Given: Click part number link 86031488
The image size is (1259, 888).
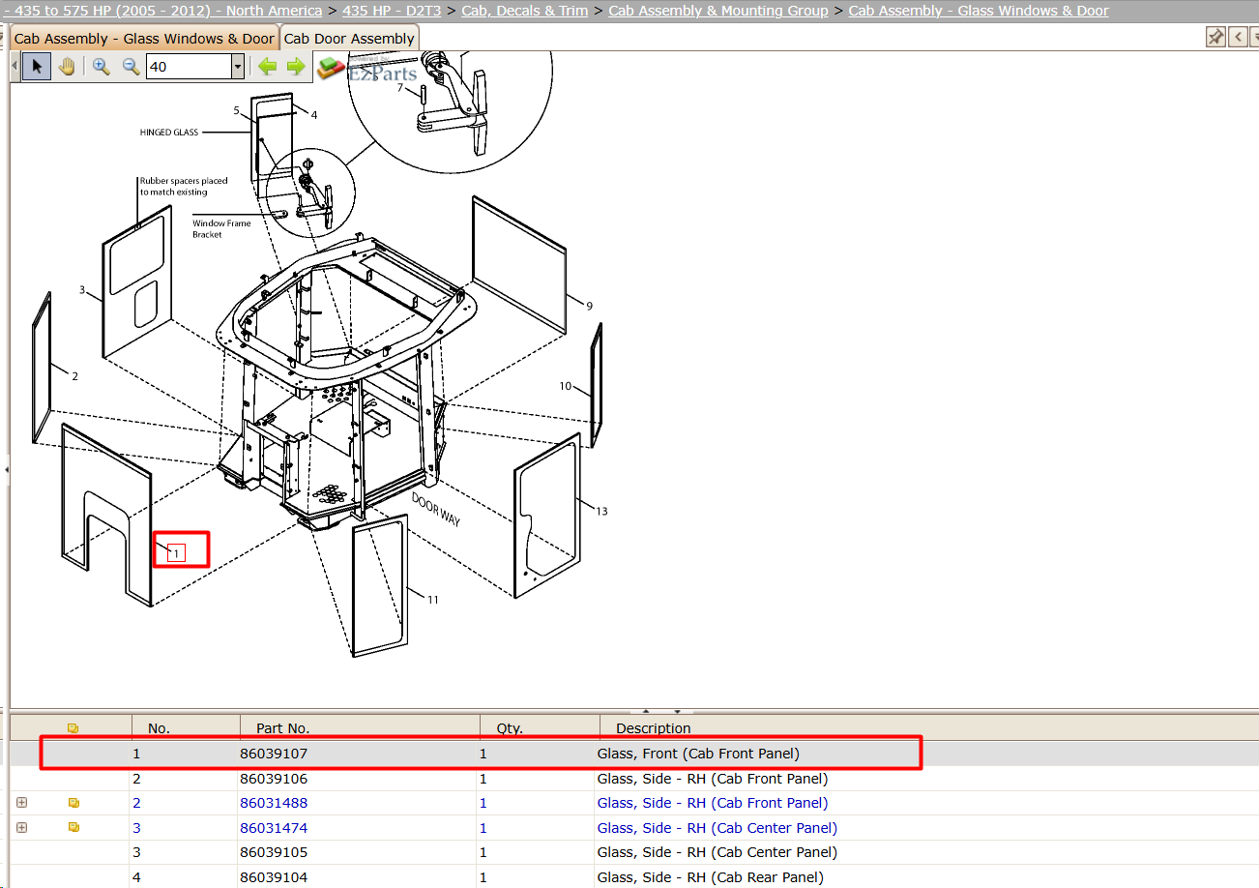Looking at the screenshot, I should point(274,803).
